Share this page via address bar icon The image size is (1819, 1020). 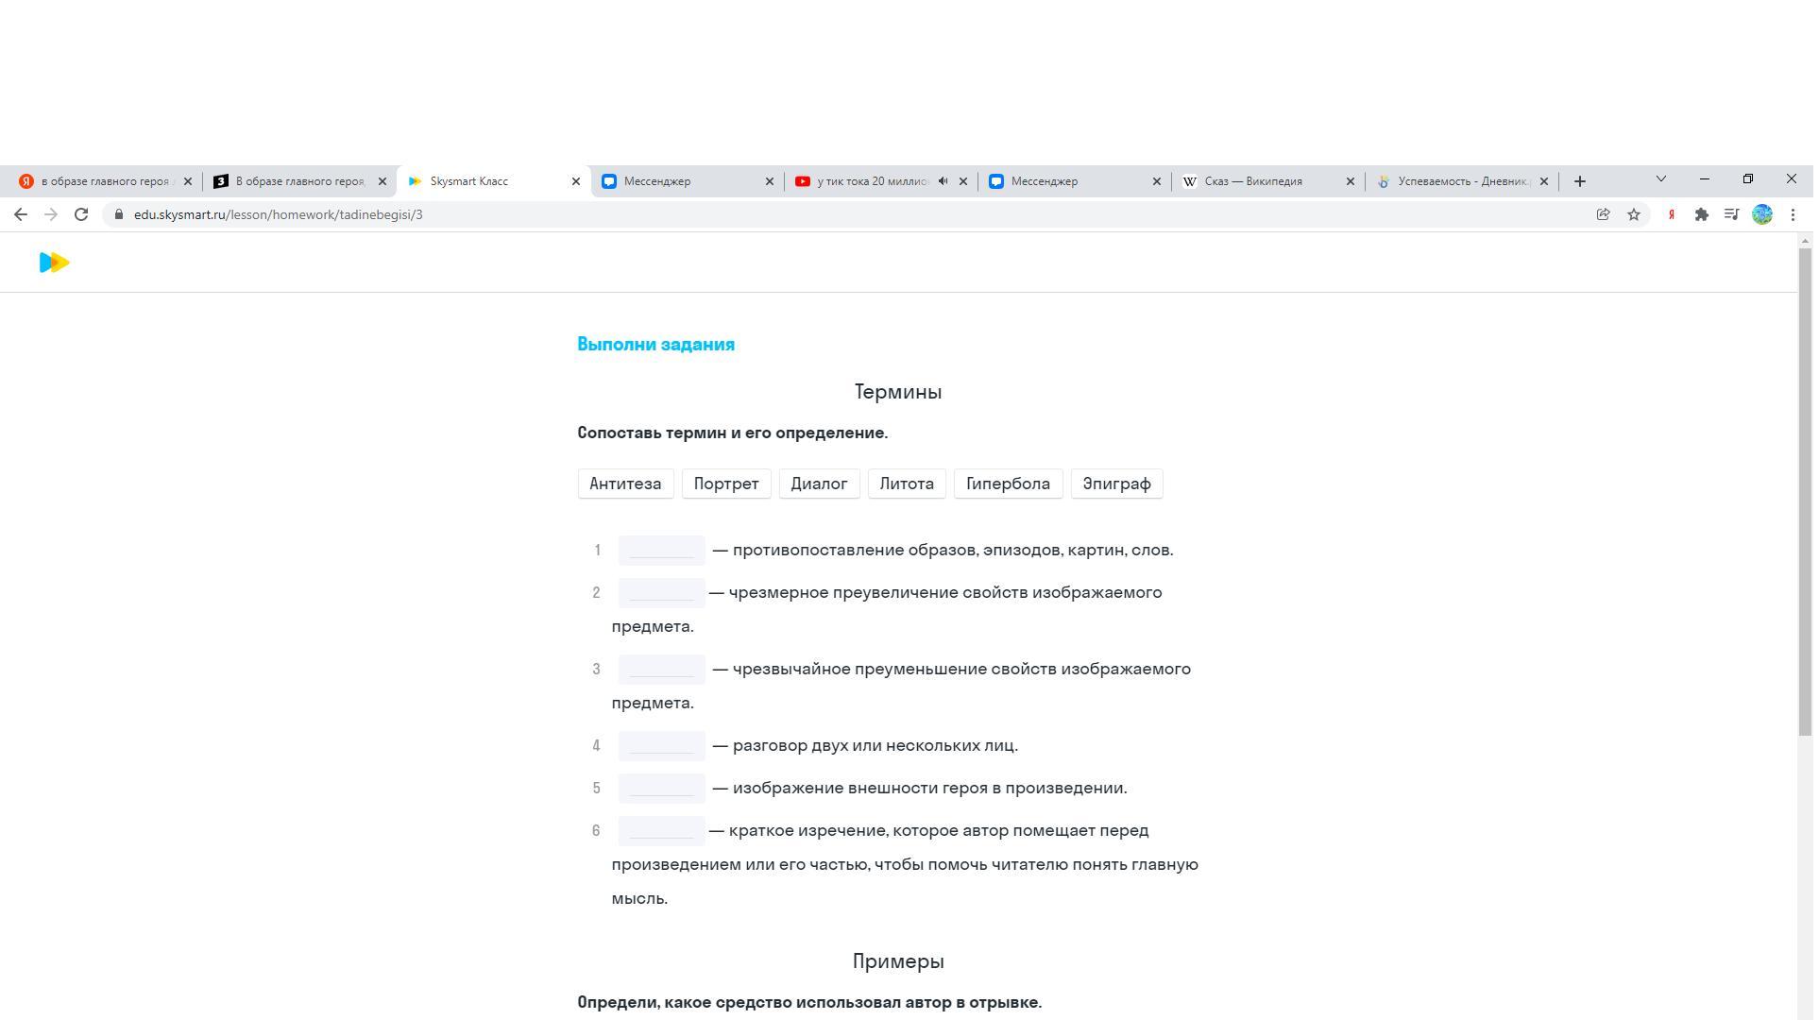click(x=1603, y=214)
